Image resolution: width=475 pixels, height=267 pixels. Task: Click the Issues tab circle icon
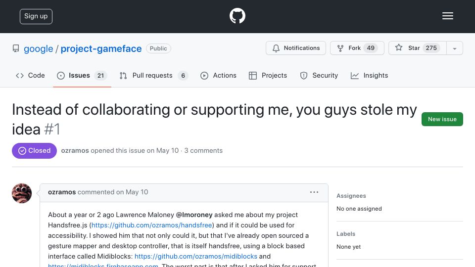[61, 76]
